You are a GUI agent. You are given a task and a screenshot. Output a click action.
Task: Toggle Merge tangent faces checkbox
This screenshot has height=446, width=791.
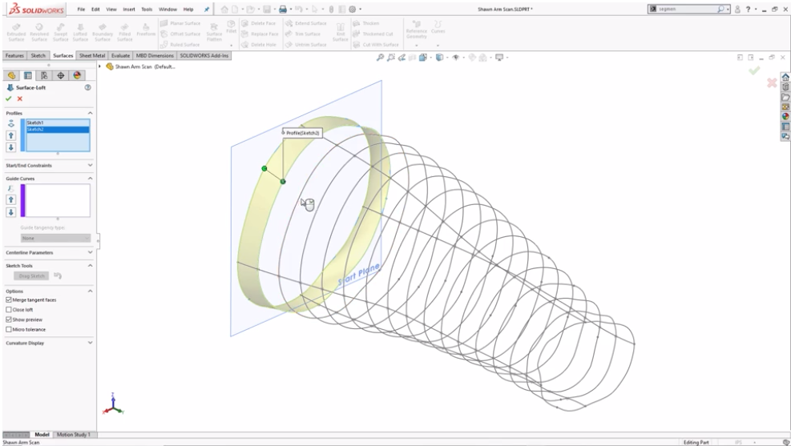point(9,299)
